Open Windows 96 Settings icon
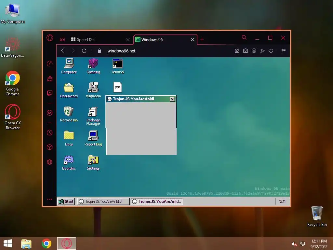Viewport: 333px width, 250px height. click(93, 163)
